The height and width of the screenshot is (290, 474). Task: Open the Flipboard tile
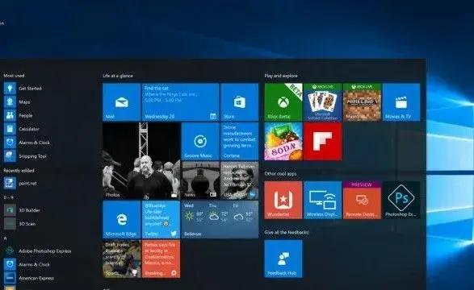pyautogui.click(x=322, y=142)
